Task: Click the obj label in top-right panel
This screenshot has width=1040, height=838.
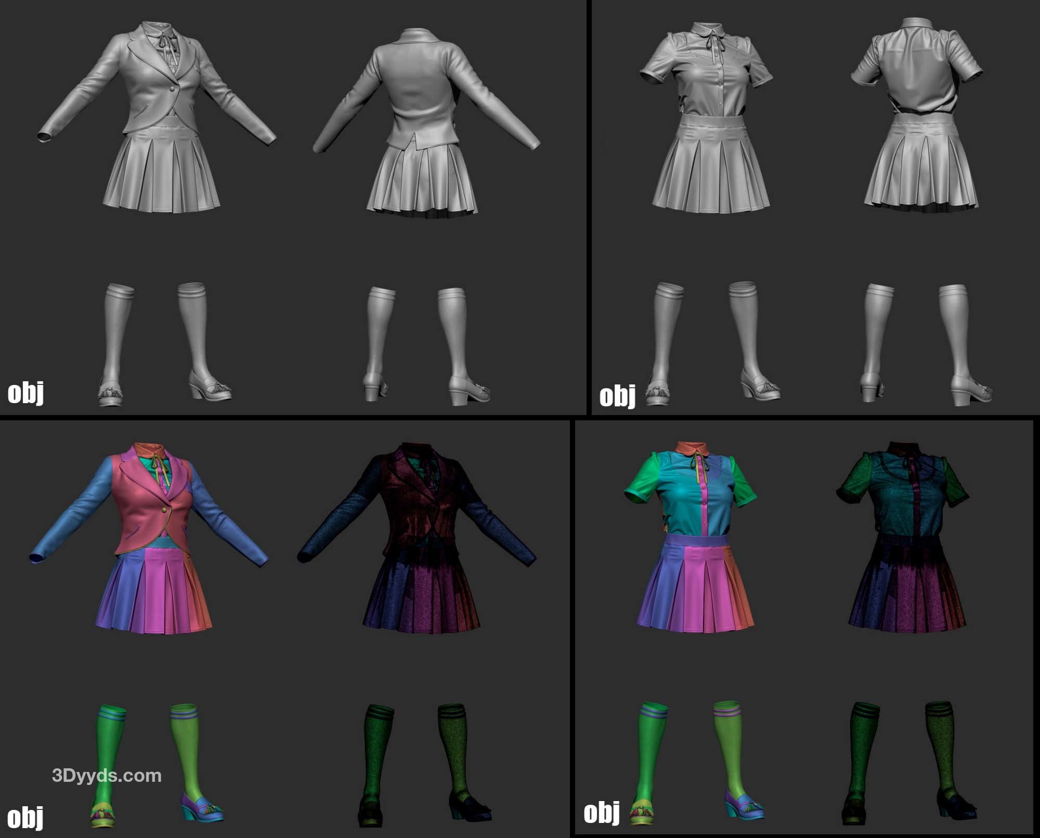Action: (617, 396)
